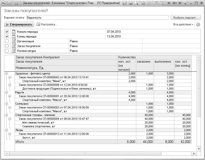Select Скакалка спортивная, шт cell
This screenshot has height=160, width=205.
(x=66, y=126)
